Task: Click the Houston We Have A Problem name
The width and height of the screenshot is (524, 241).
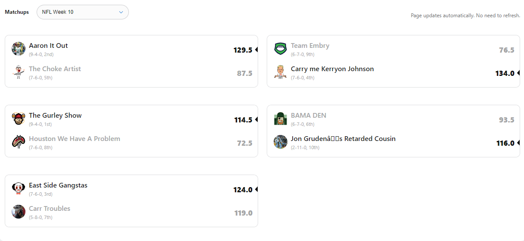Action: click(75, 139)
